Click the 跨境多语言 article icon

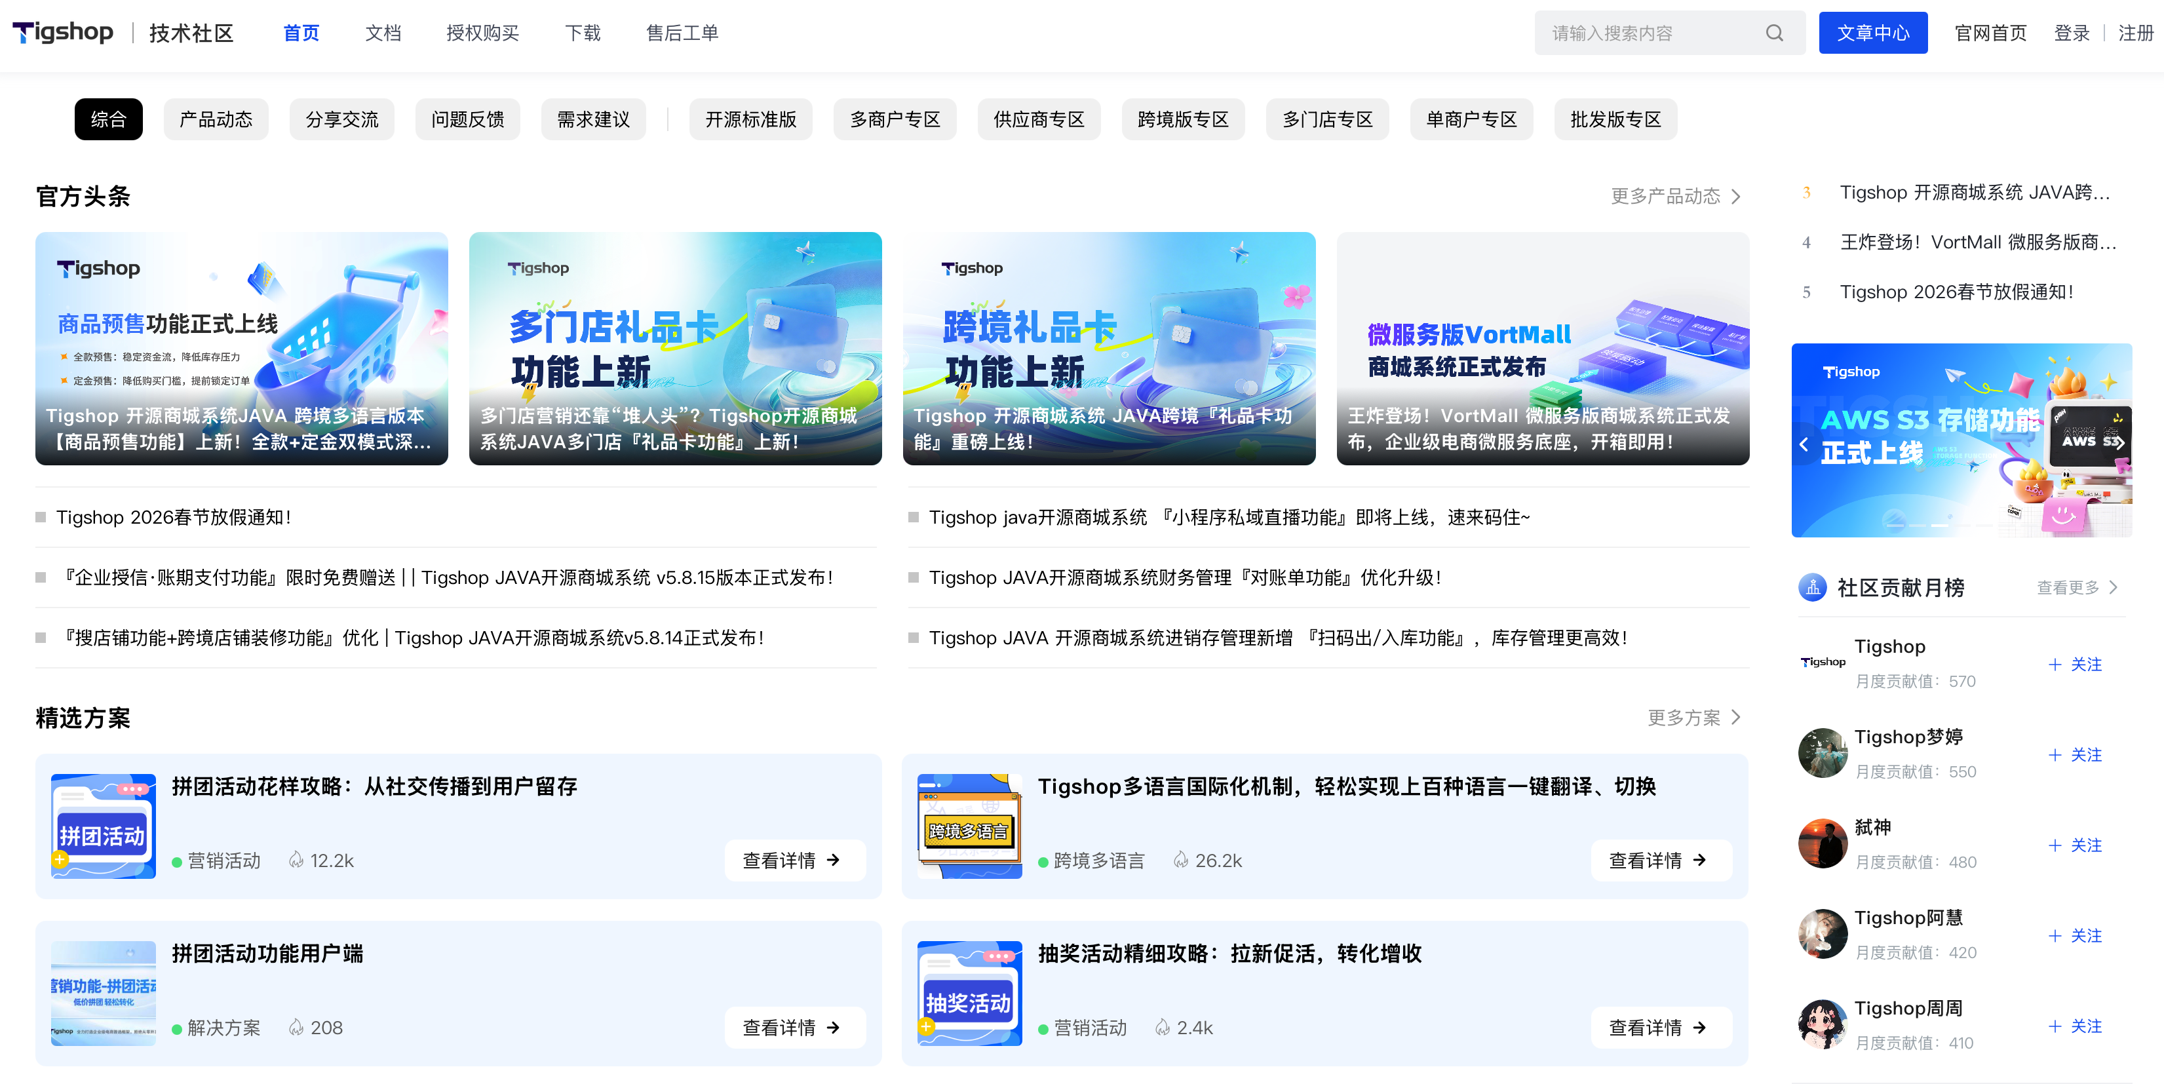point(969,826)
